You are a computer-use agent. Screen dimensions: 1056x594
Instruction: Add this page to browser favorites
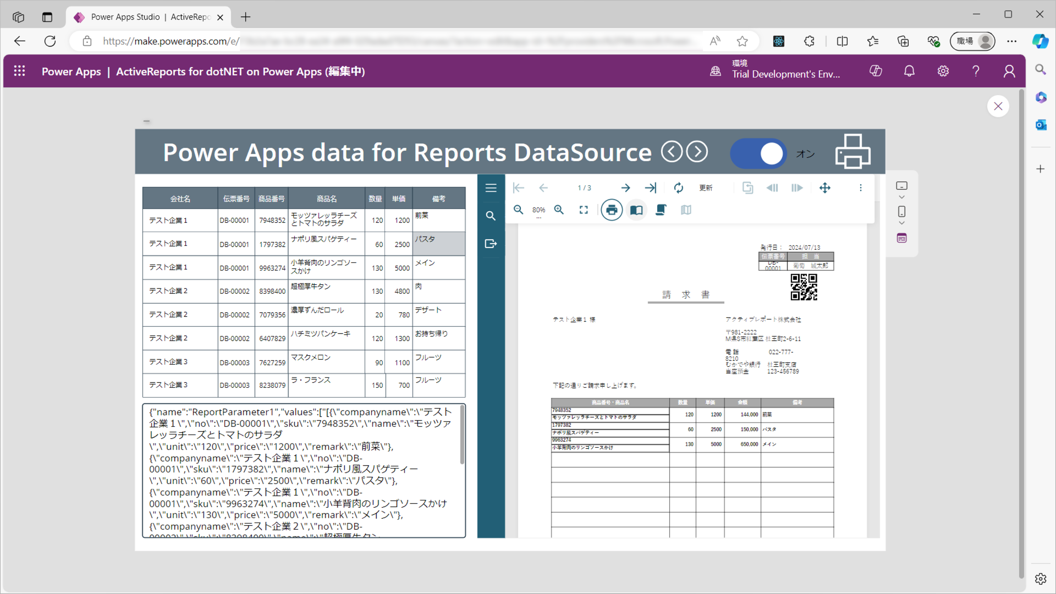pos(743,41)
